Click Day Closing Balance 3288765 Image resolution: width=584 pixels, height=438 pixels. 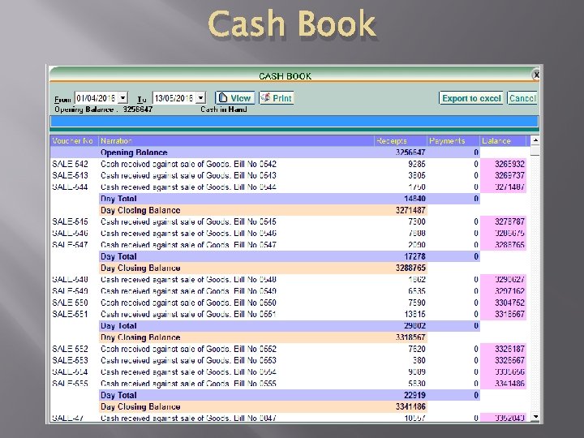click(x=410, y=268)
